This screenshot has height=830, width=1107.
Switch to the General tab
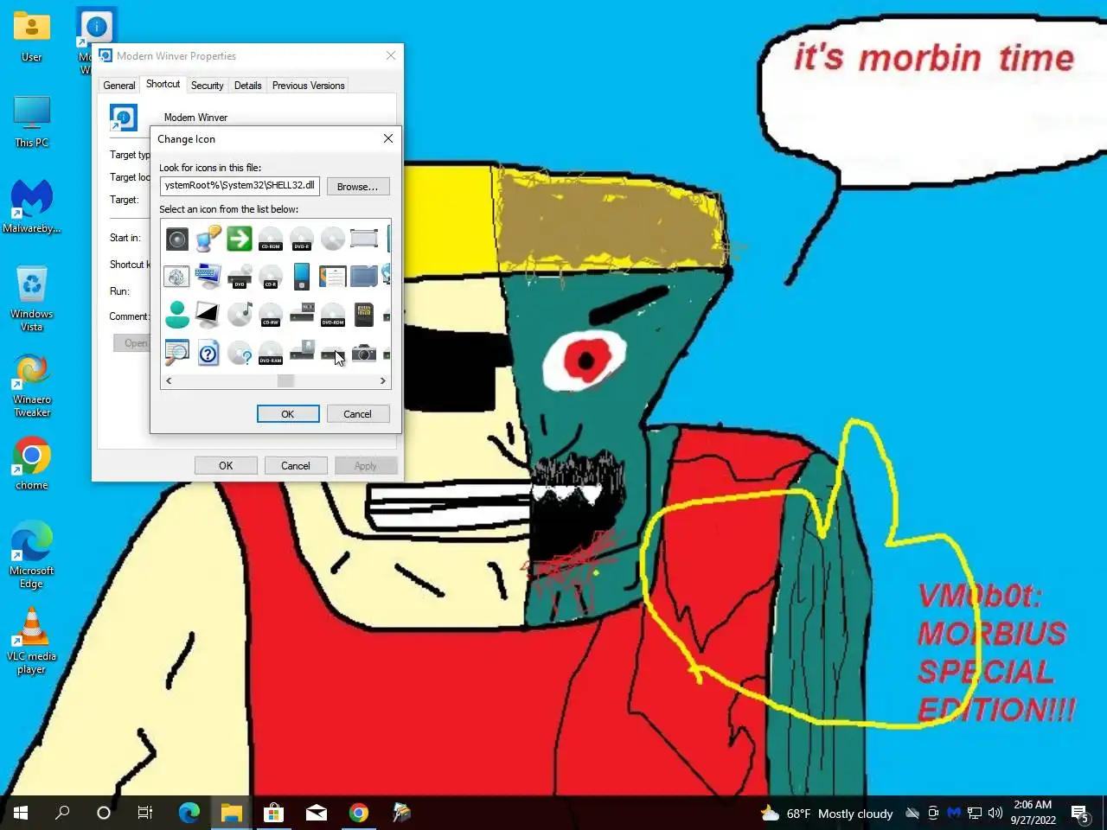(x=119, y=86)
